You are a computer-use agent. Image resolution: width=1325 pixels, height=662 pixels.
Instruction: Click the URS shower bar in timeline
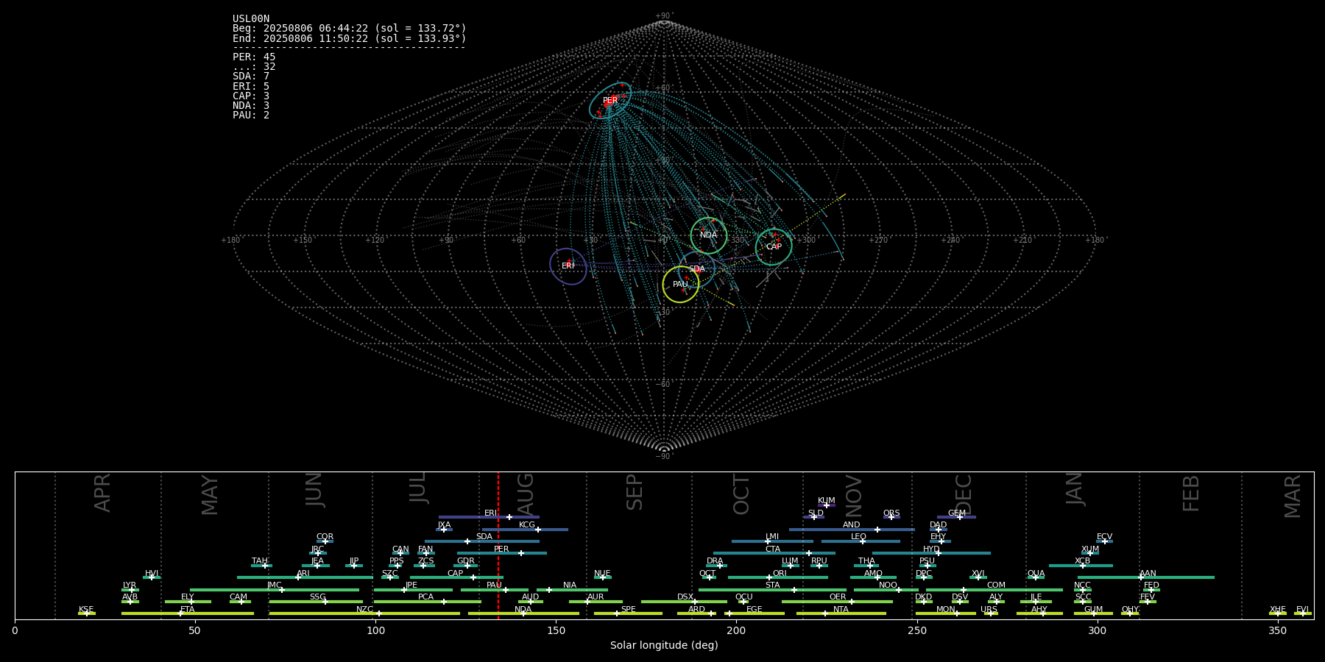click(991, 613)
